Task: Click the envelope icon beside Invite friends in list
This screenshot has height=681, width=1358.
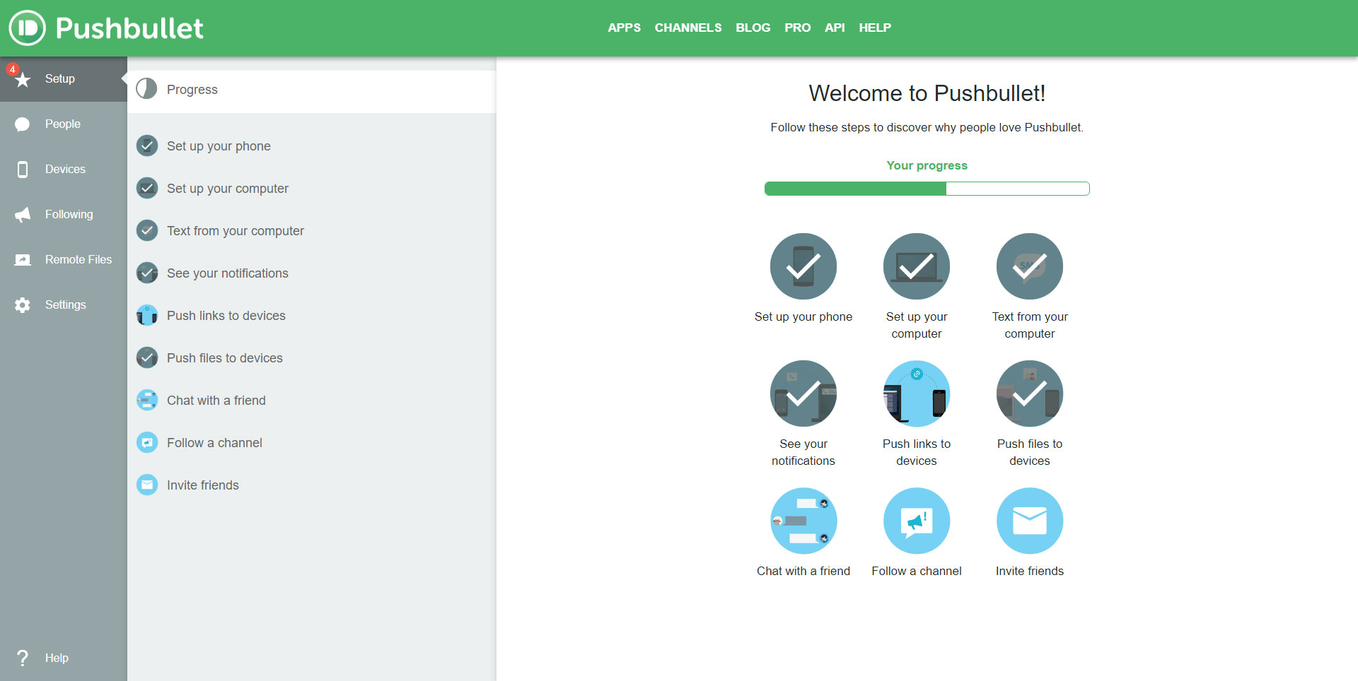Action: coord(147,485)
